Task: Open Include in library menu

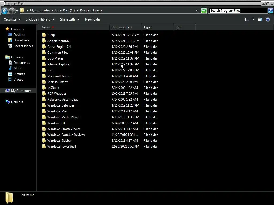Action: (40, 19)
